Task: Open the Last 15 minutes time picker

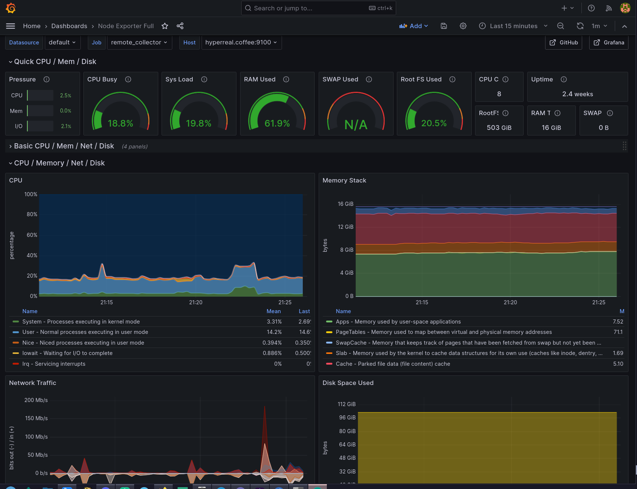Action: point(513,26)
